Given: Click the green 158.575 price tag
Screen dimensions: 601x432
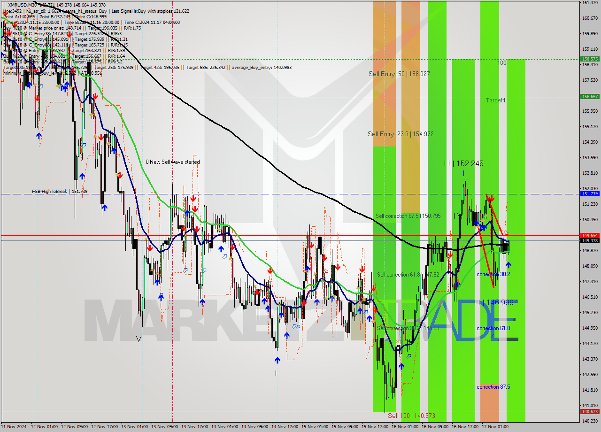Looking at the screenshot, I should (x=590, y=59).
